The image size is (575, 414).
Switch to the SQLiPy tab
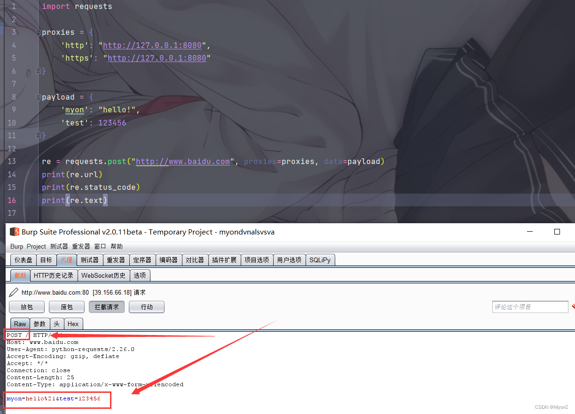(x=320, y=260)
